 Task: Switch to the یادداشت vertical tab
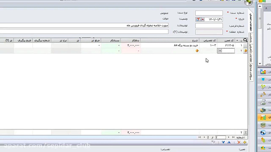251,38
